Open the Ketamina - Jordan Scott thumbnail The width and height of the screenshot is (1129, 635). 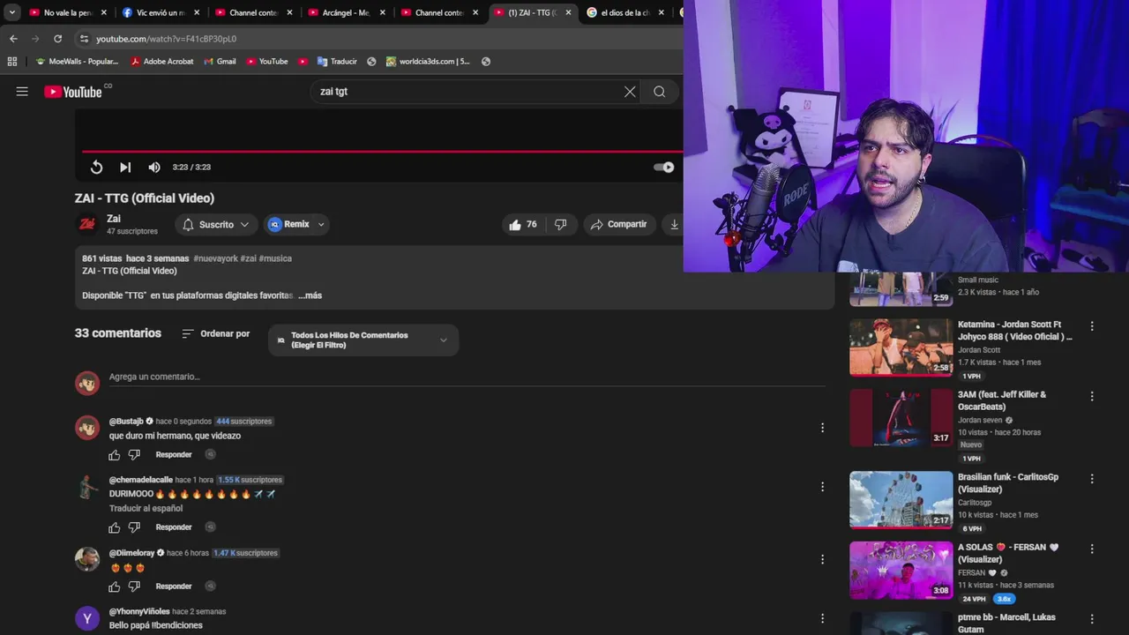(901, 347)
